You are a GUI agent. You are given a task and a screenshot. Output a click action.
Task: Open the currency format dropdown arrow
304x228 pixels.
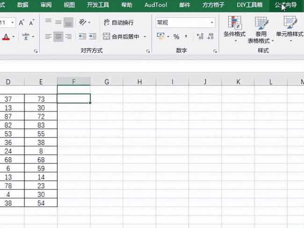tap(168, 37)
